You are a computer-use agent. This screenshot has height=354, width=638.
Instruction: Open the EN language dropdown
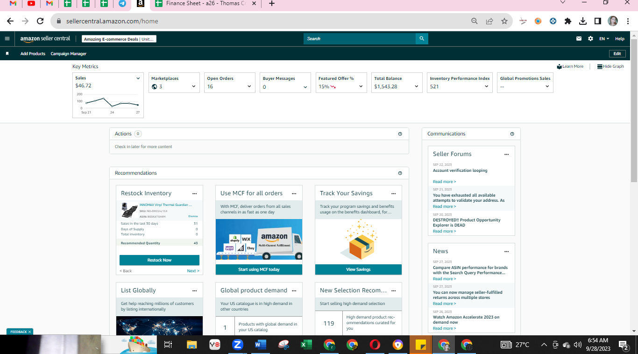604,39
